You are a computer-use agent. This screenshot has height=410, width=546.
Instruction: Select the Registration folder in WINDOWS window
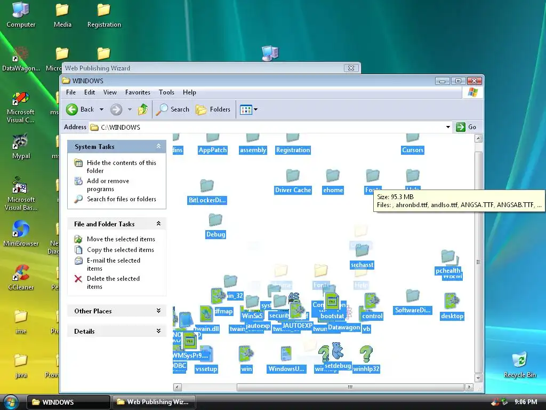pos(293,144)
